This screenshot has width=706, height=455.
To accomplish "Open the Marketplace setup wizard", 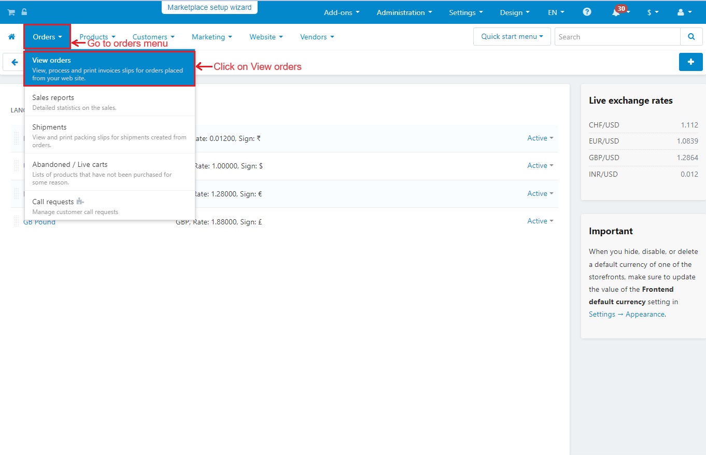I will 209,7.
